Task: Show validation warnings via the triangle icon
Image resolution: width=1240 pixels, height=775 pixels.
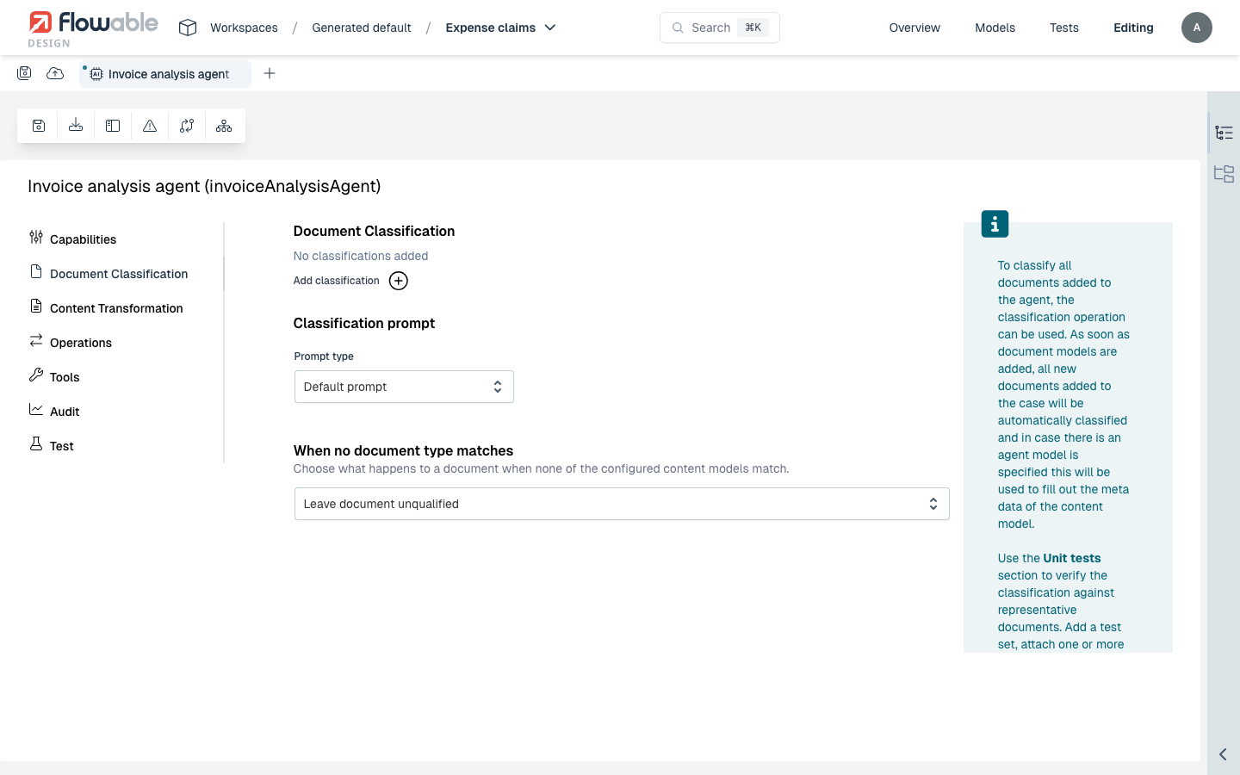Action: [x=150, y=126]
